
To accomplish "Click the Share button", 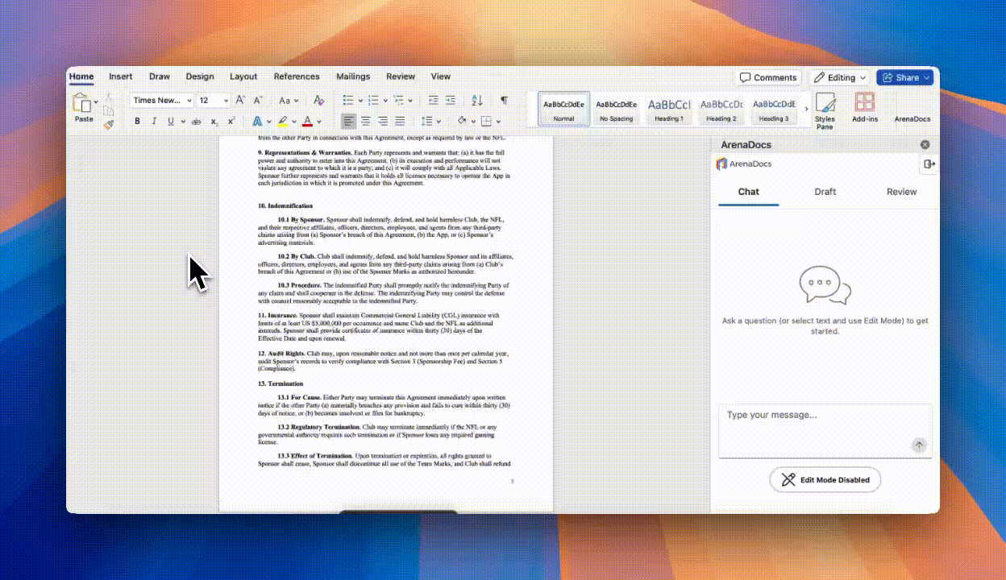I will pos(904,77).
